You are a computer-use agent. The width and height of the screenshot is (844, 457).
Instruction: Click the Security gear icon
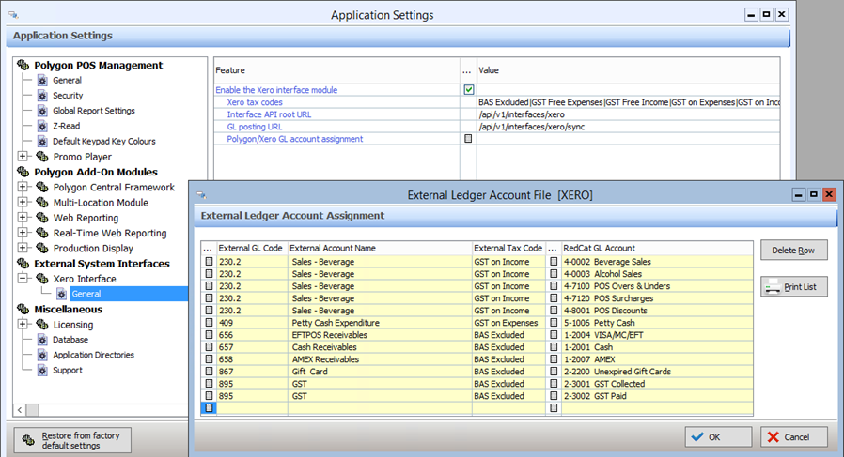[x=42, y=96]
